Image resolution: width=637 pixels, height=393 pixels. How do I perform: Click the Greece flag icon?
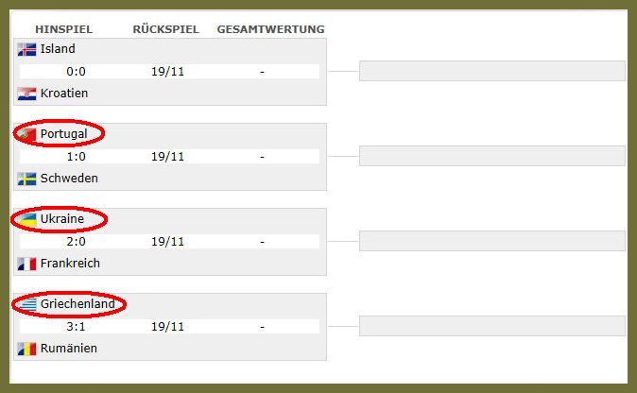[26, 304]
